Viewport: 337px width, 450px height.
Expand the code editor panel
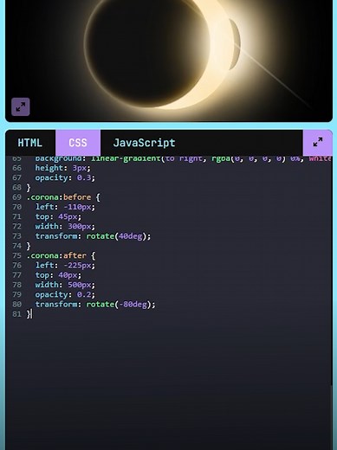[318, 143]
